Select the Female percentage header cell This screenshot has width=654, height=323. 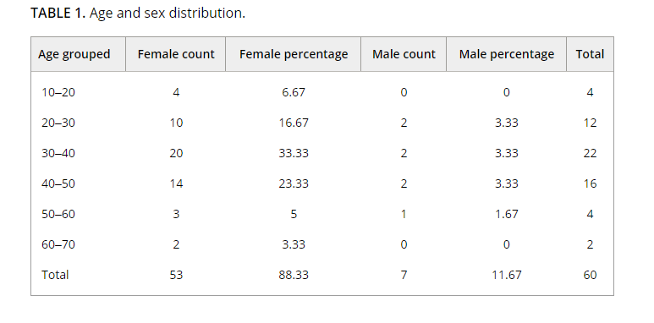294,54
